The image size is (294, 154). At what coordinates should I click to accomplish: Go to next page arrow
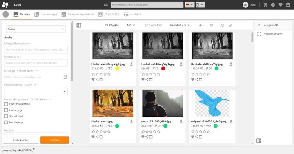point(160,25)
